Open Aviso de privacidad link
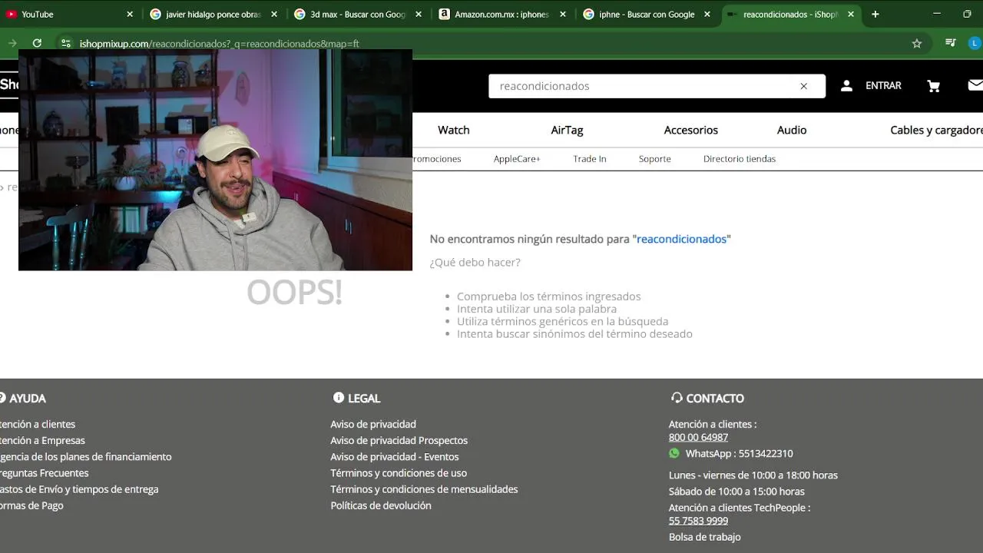The width and height of the screenshot is (983, 553). click(373, 424)
